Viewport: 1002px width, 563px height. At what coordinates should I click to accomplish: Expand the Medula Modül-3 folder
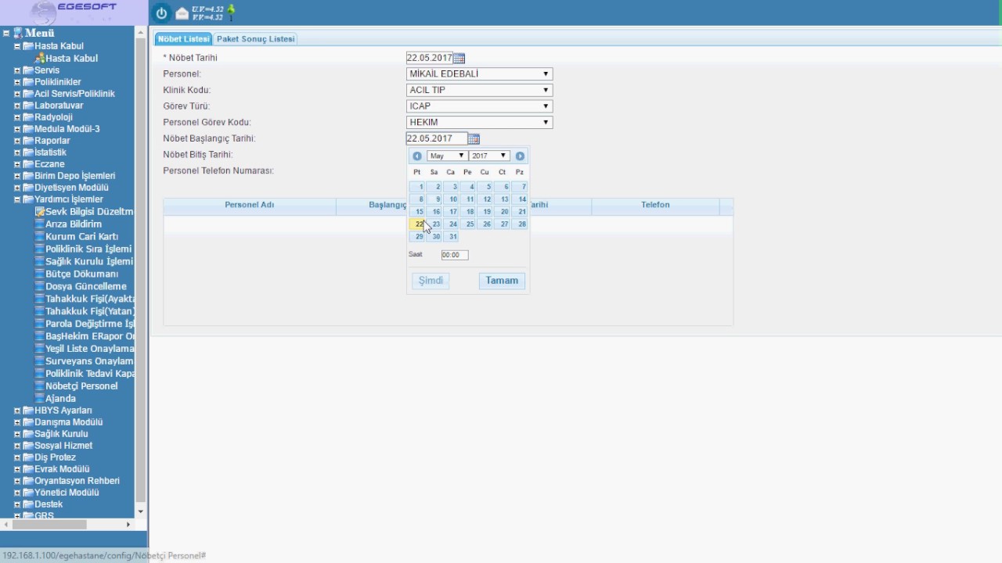click(17, 129)
